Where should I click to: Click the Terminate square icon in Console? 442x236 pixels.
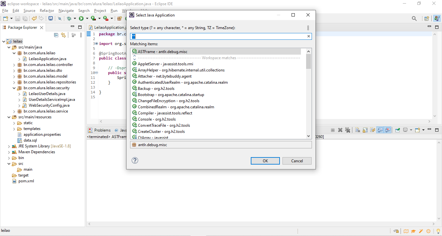pyautogui.click(x=333, y=130)
